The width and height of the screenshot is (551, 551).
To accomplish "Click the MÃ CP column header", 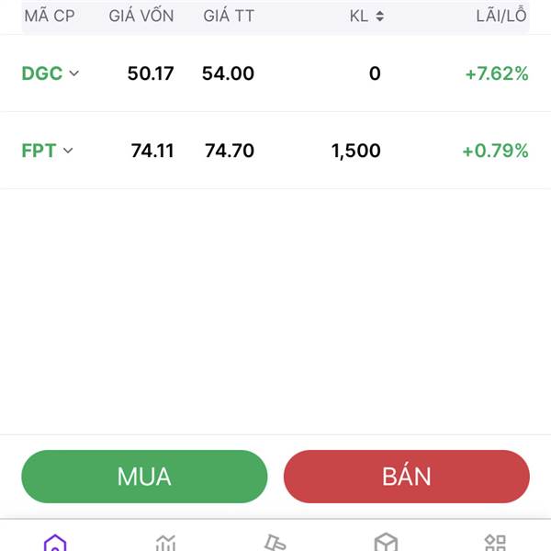I will (x=50, y=16).
